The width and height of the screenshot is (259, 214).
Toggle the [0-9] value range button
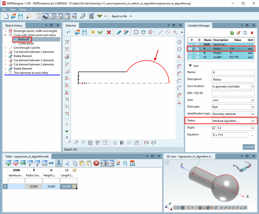click(x=104, y=163)
